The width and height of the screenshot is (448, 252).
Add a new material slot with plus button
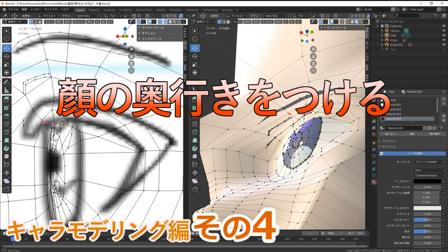444,99
